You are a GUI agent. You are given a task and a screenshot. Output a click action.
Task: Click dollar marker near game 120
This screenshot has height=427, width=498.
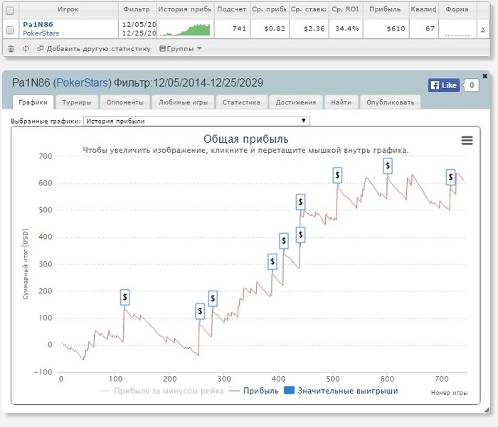click(x=124, y=297)
